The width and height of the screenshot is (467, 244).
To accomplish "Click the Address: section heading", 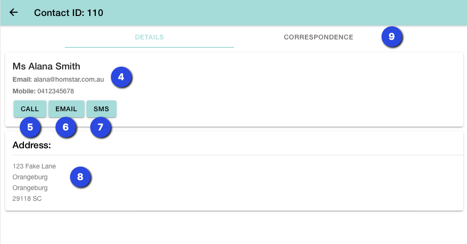I will [x=31, y=145].
